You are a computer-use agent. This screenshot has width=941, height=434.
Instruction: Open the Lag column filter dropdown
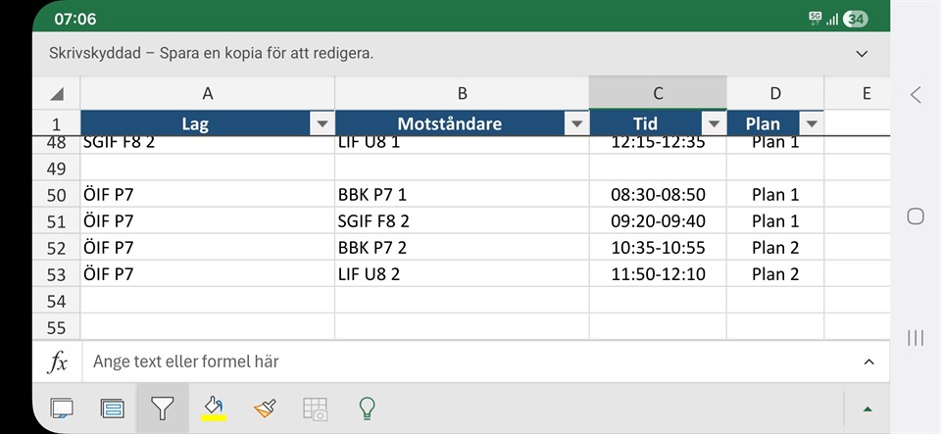(x=322, y=123)
